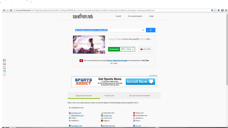Image resolution: width=228 pixels, height=128 pixels.
Task: Clear the URL field with the X icon
Action: 143,30
